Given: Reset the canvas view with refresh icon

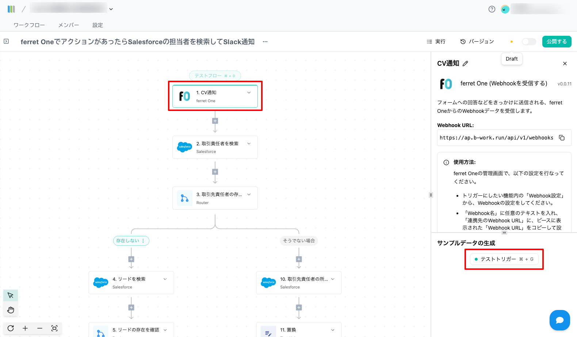Looking at the screenshot, I should pos(11,328).
